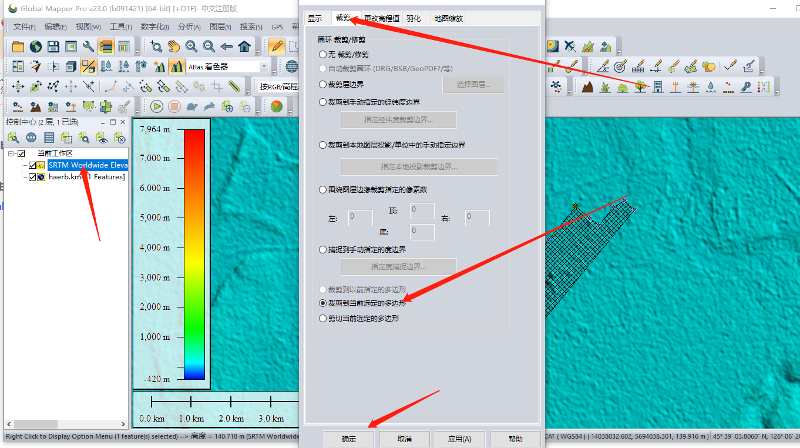Image resolution: width=800 pixels, height=448 pixels.
Task: Open the 图层(Y) menu
Action: pyautogui.click(x=220, y=26)
